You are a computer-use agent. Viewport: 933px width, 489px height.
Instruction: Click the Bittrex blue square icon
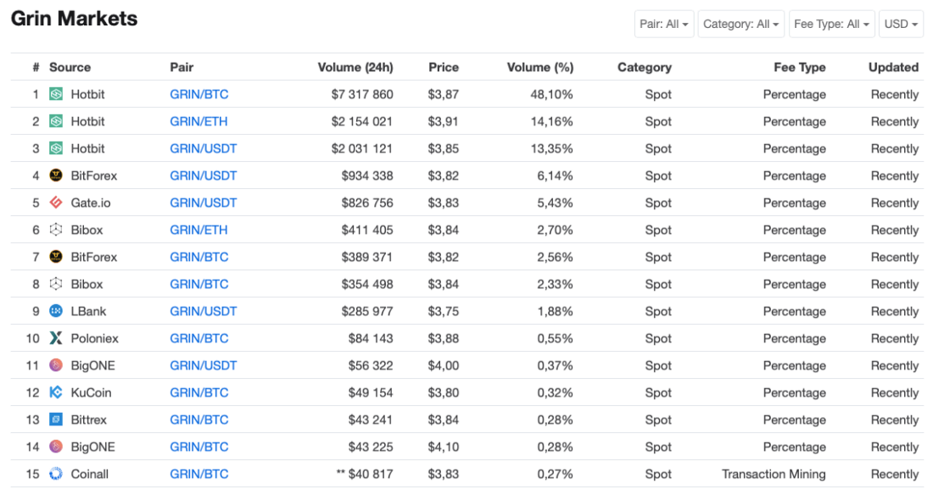[x=56, y=420]
